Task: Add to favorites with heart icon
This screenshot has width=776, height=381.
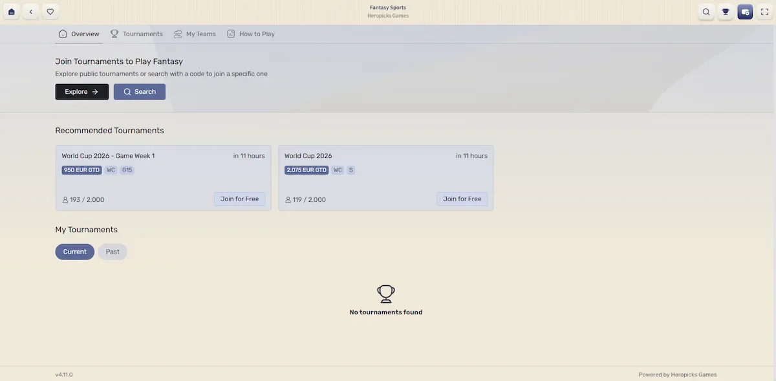Action: point(50,12)
